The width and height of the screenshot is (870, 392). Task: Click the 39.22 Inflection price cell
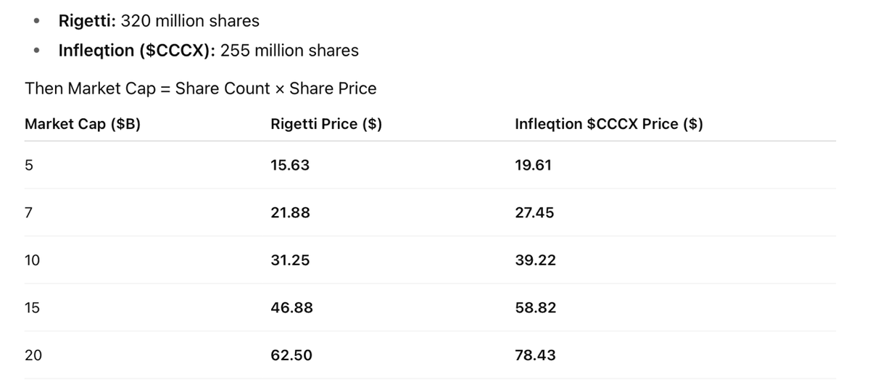535,260
